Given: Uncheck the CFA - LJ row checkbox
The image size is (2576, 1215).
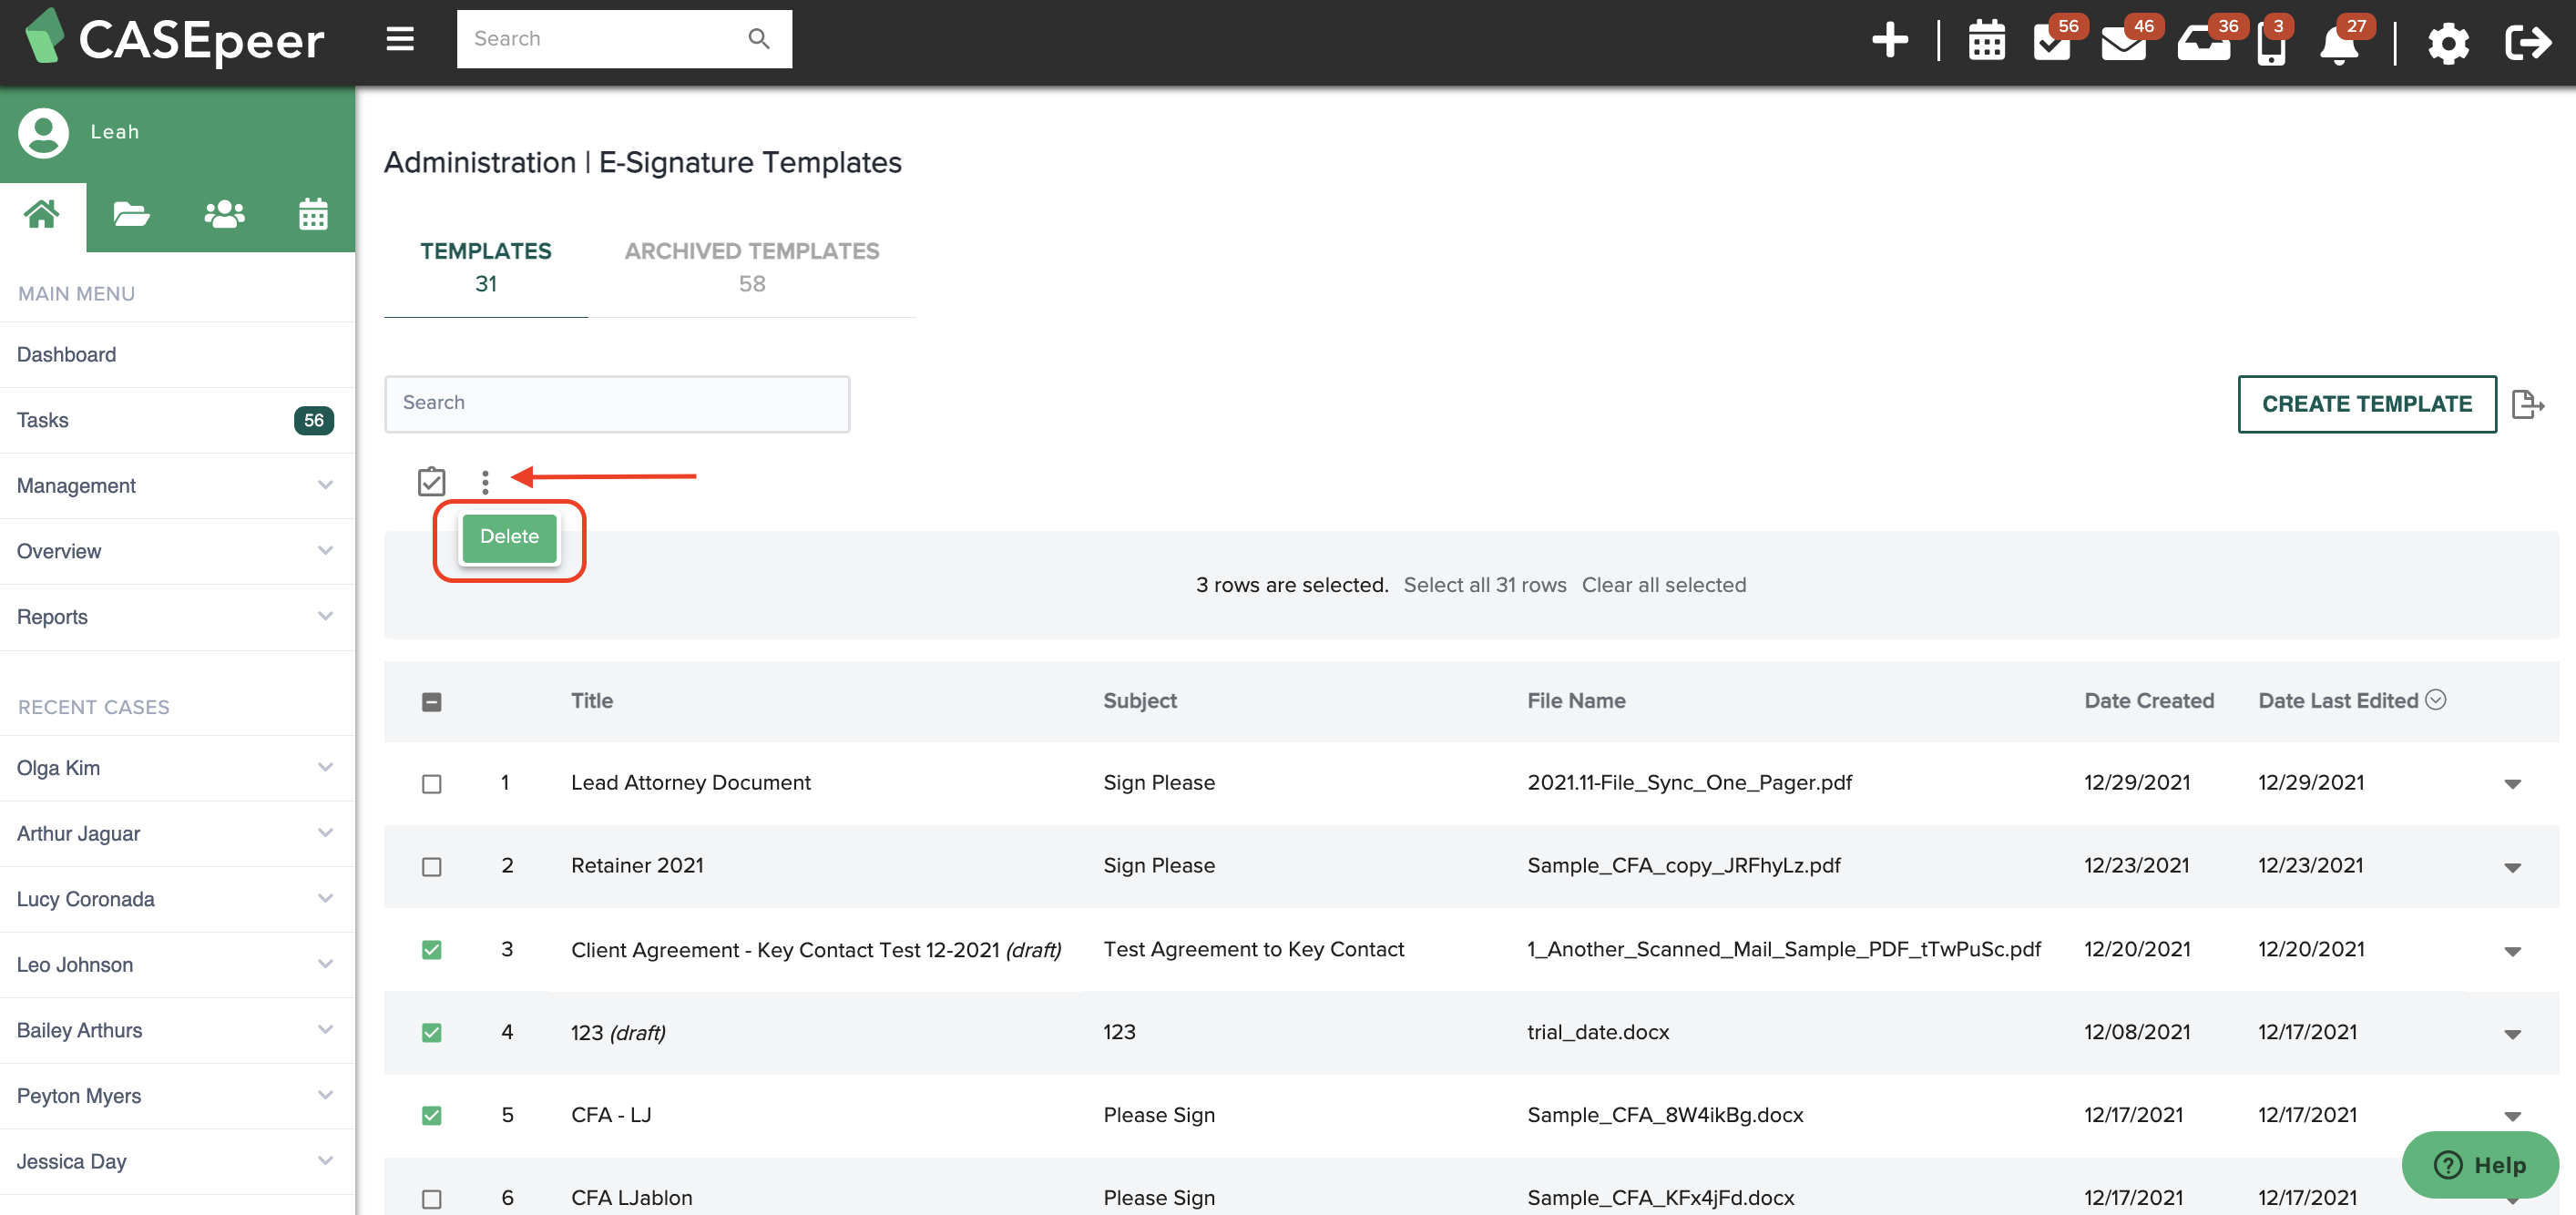Looking at the screenshot, I should coord(431,1115).
